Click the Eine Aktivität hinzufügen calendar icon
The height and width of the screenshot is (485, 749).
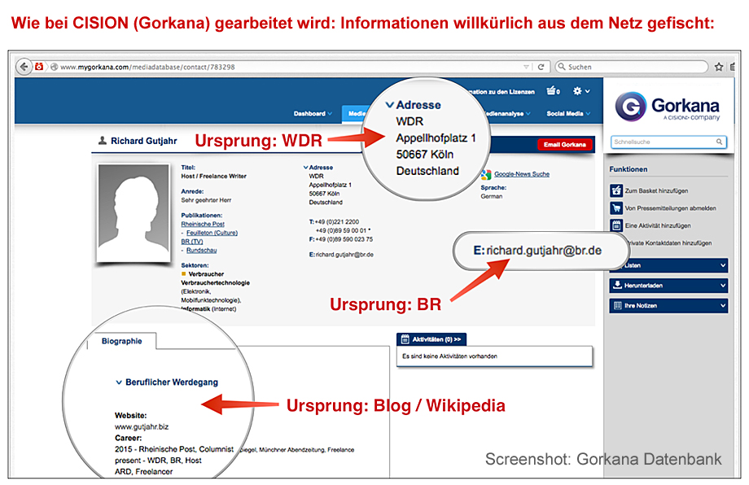click(616, 225)
